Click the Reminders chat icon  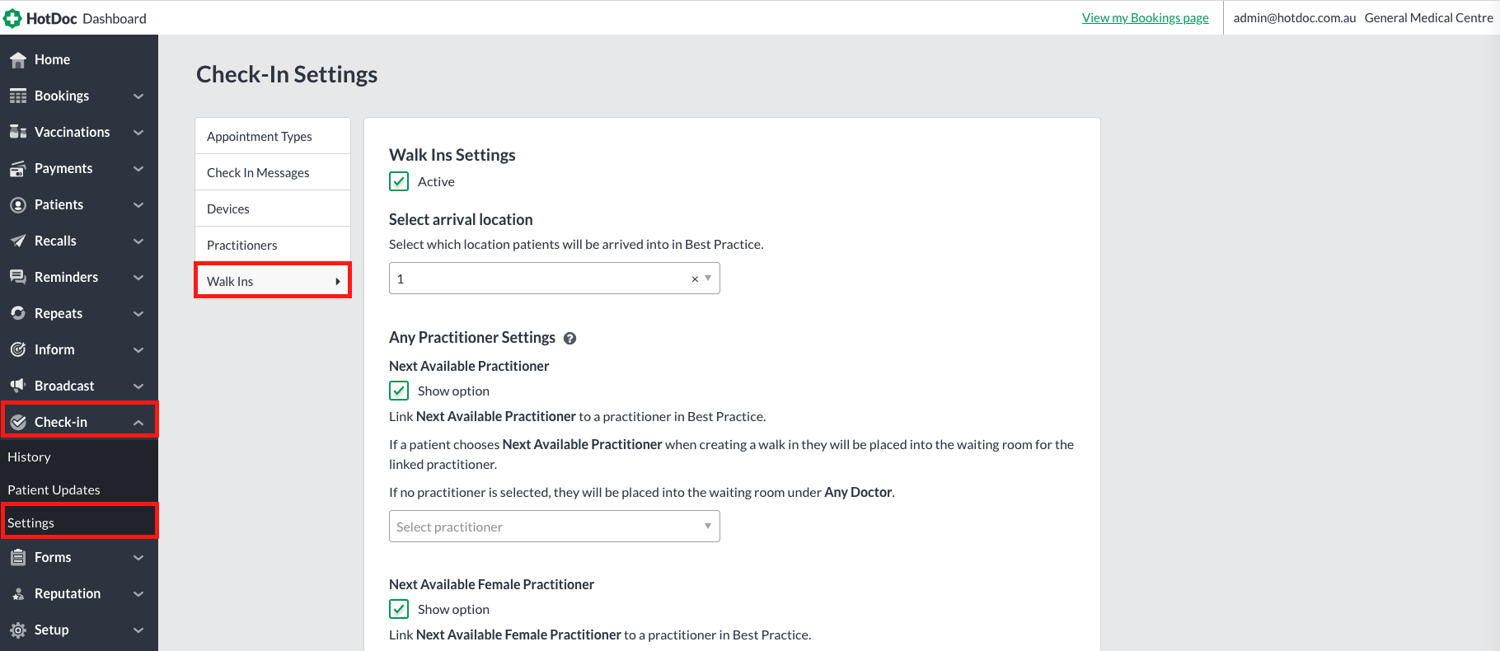point(18,277)
